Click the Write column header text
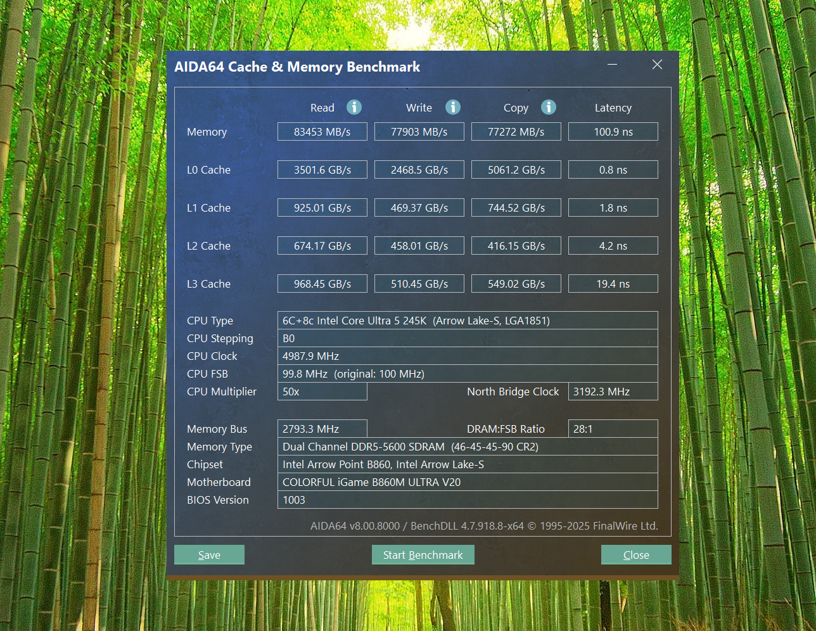This screenshot has height=631, width=816. pos(419,108)
